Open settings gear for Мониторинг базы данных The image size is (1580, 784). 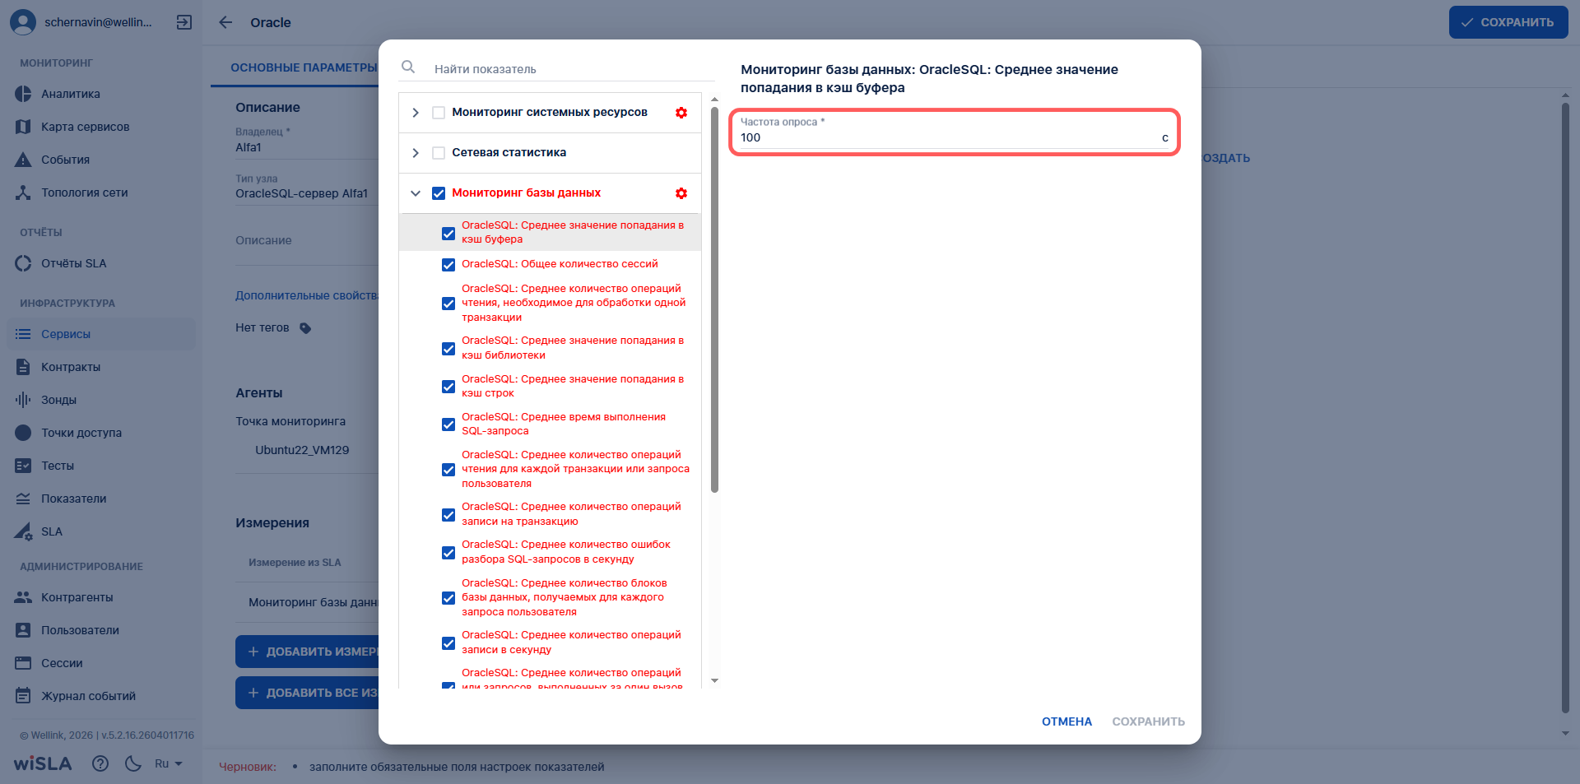[681, 193]
